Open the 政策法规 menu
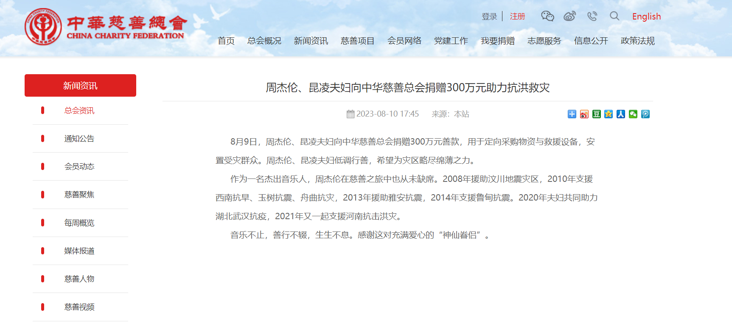The image size is (732, 329). tap(638, 41)
